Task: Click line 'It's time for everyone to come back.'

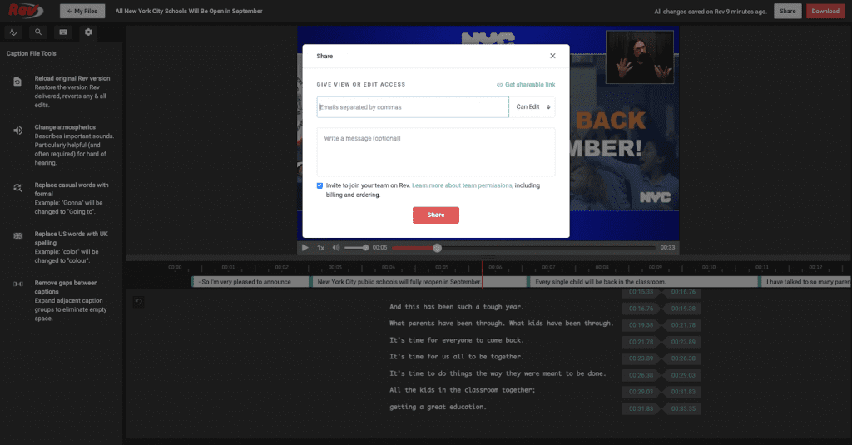Action: (457, 340)
